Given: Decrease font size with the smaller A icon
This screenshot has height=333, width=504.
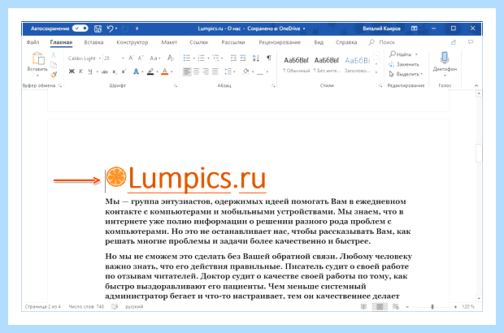Looking at the screenshot, I should [x=141, y=58].
